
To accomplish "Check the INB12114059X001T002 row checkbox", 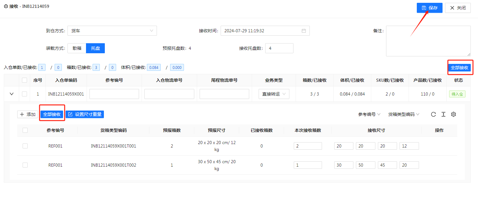I will click(25, 165).
